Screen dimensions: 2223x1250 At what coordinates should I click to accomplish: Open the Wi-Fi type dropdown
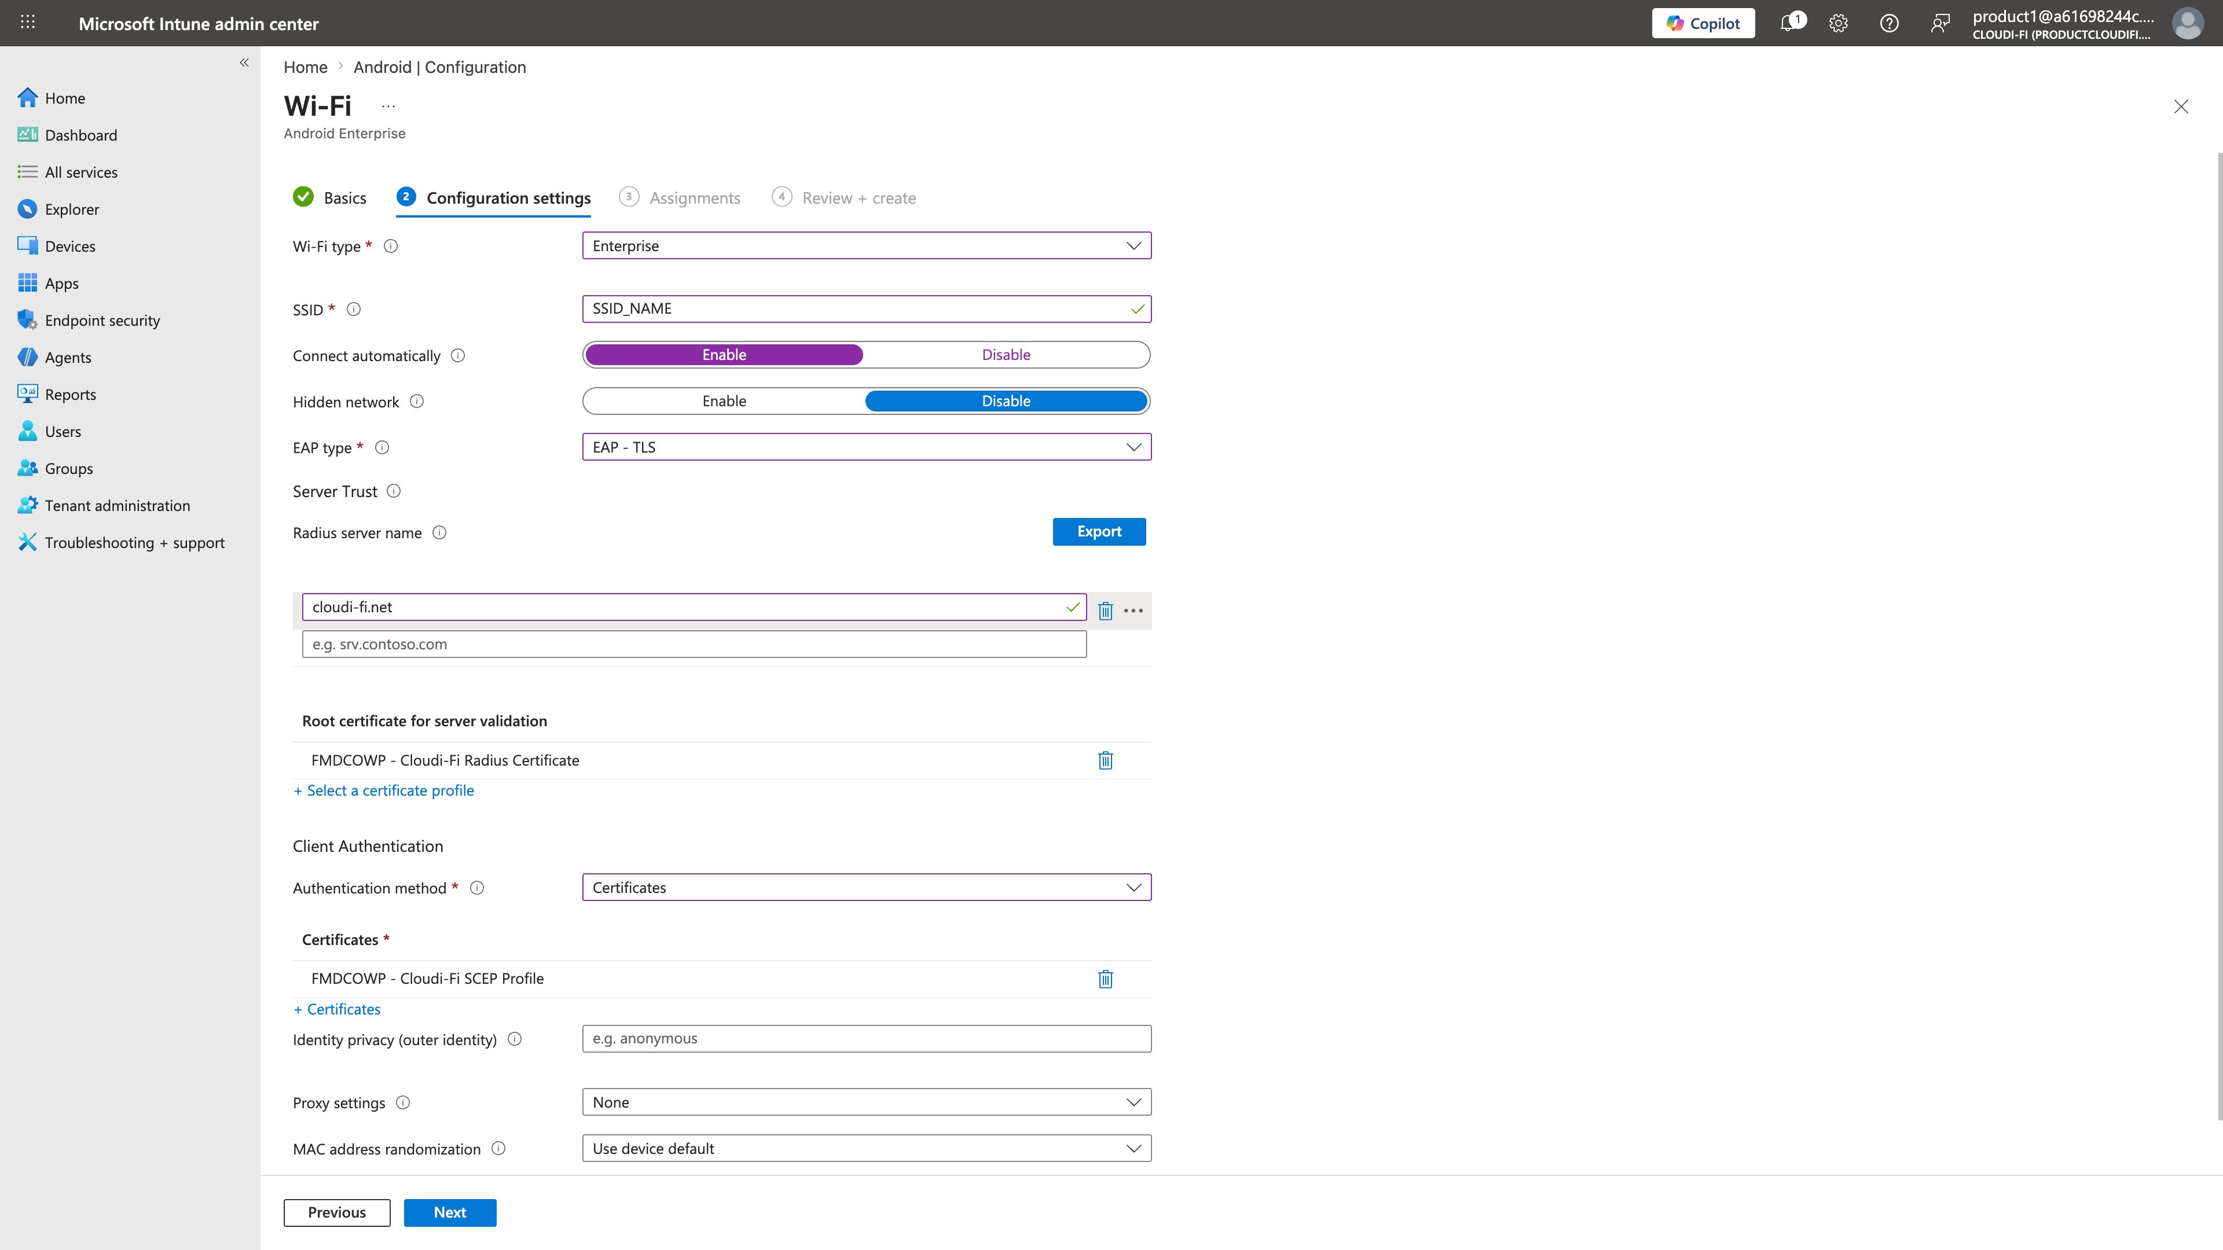[867, 246]
